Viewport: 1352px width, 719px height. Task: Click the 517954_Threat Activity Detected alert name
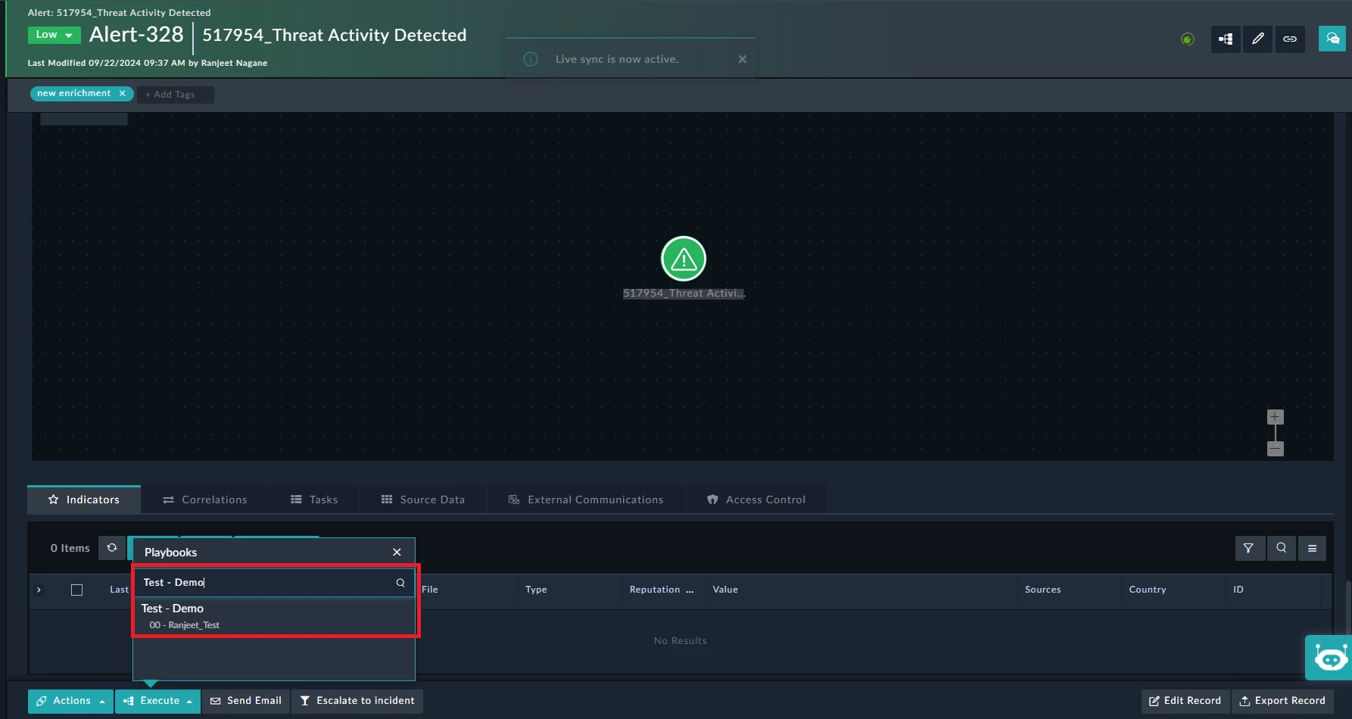coord(335,36)
